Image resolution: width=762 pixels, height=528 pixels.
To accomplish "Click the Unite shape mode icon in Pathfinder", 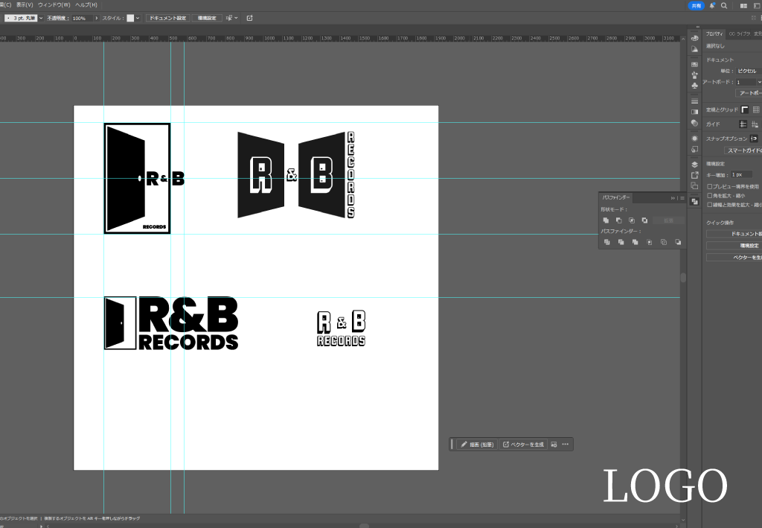I will tap(606, 220).
